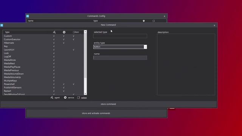Click the agent label in the legend
The height and width of the screenshot is (136, 242).
pos(57,97)
